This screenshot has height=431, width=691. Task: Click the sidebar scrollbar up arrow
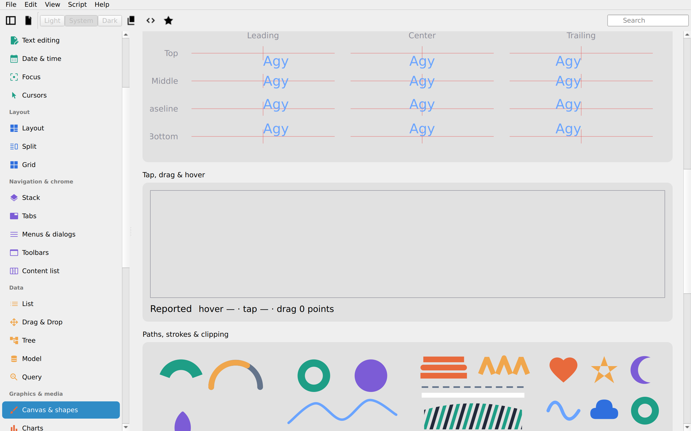pyautogui.click(x=126, y=35)
